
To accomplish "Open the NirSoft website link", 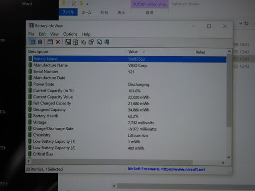I will [183, 169].
